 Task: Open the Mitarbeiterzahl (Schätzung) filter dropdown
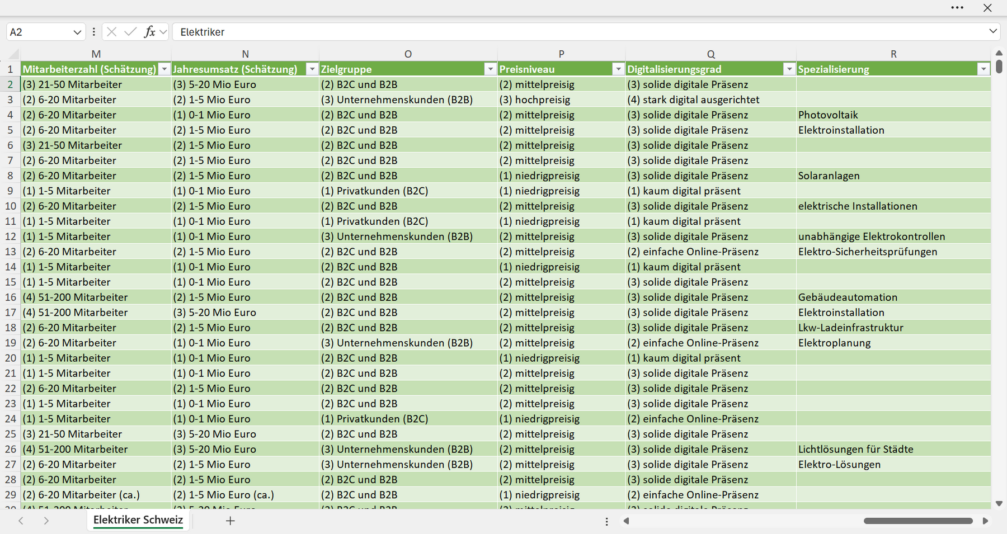click(164, 69)
